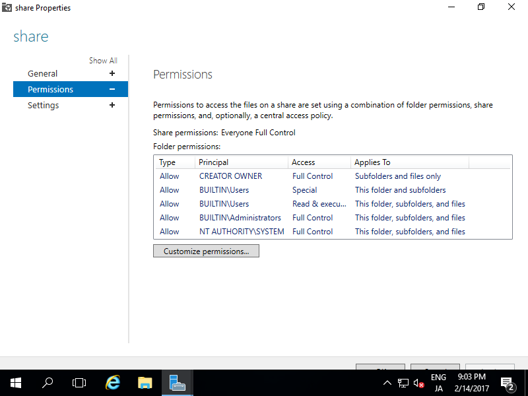528x396 pixels.
Task: Collapse the Permissions section minus icon
Action: (112, 89)
